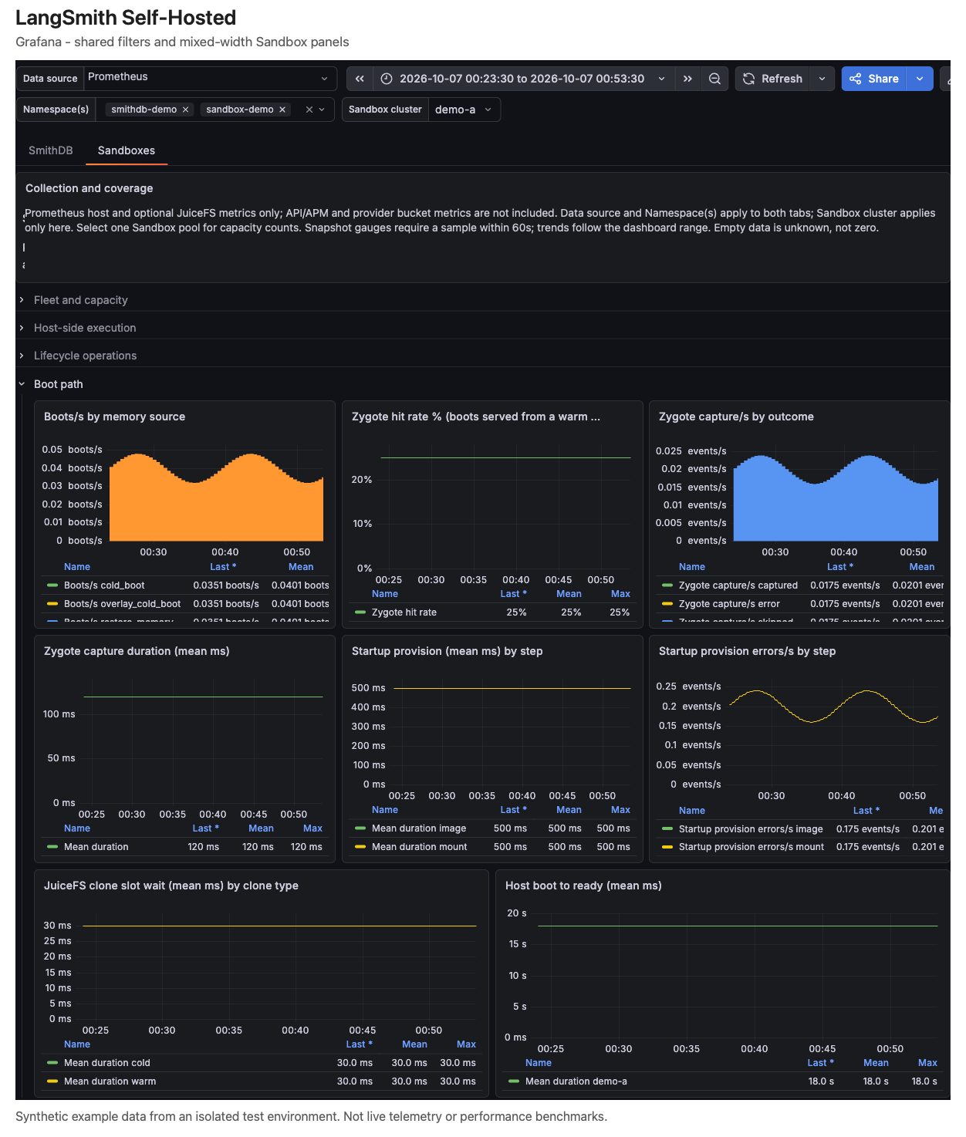Open Sandbox cluster demo-a dropdown
Viewport: 966px width, 1137px height.
point(464,110)
